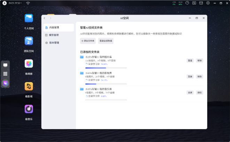
Task: Switch to the 模型管理 tab
Action: (x=58, y=35)
